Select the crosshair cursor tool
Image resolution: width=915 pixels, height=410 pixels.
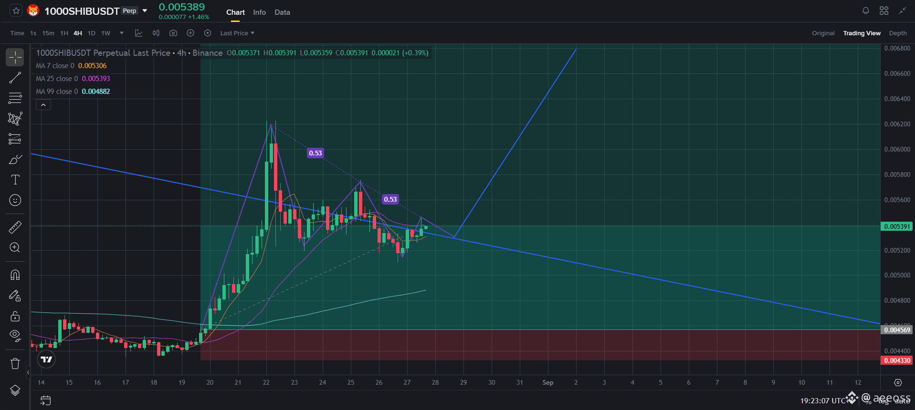click(15, 57)
